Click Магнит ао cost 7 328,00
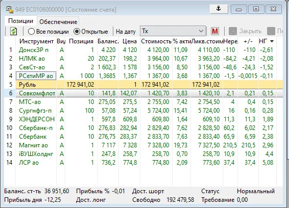The height and width of the screenshot is (208, 289). [158, 145]
